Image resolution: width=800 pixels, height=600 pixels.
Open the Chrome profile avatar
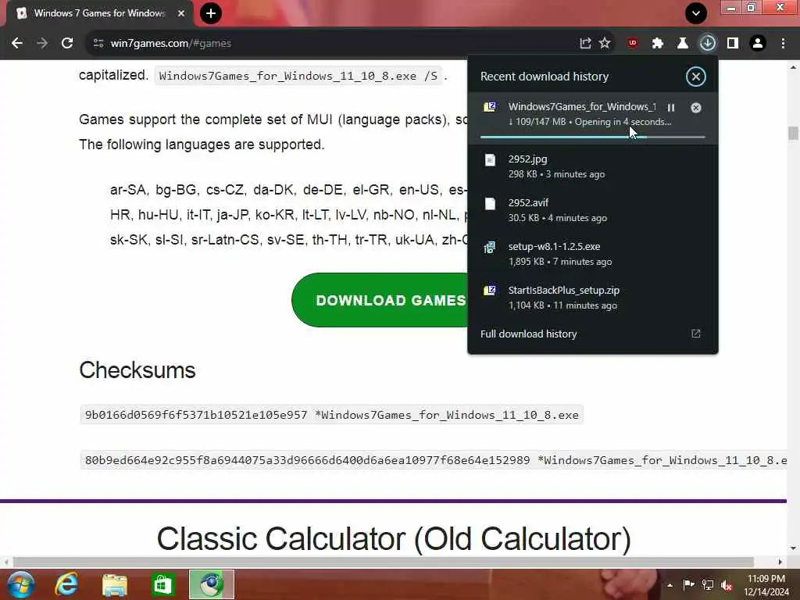pyautogui.click(x=758, y=44)
